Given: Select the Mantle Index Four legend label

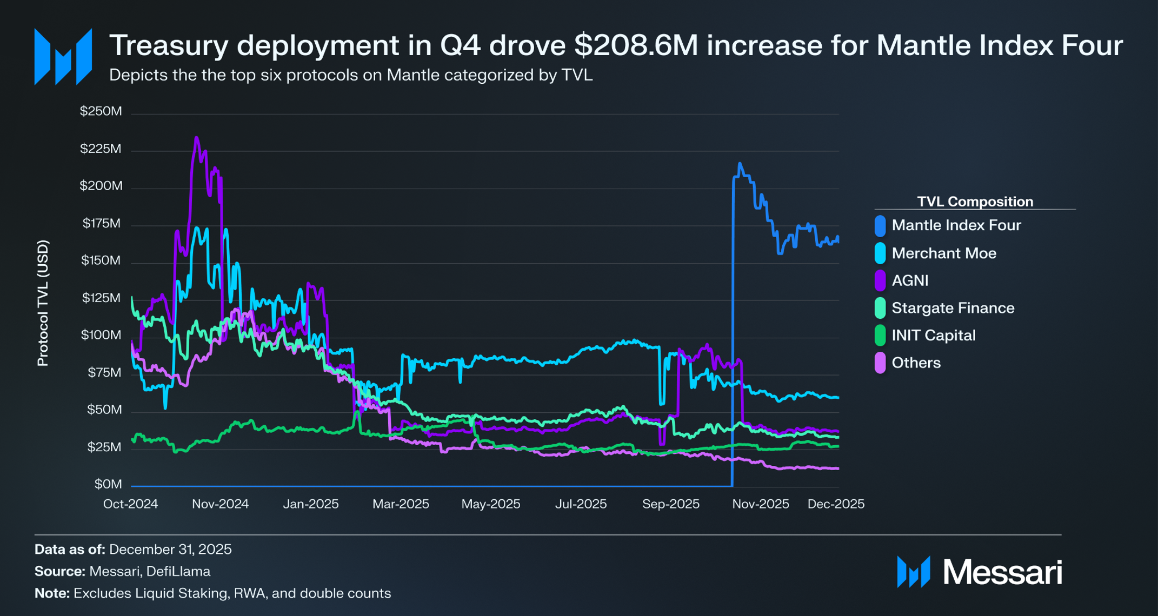Looking at the screenshot, I should click(x=956, y=225).
